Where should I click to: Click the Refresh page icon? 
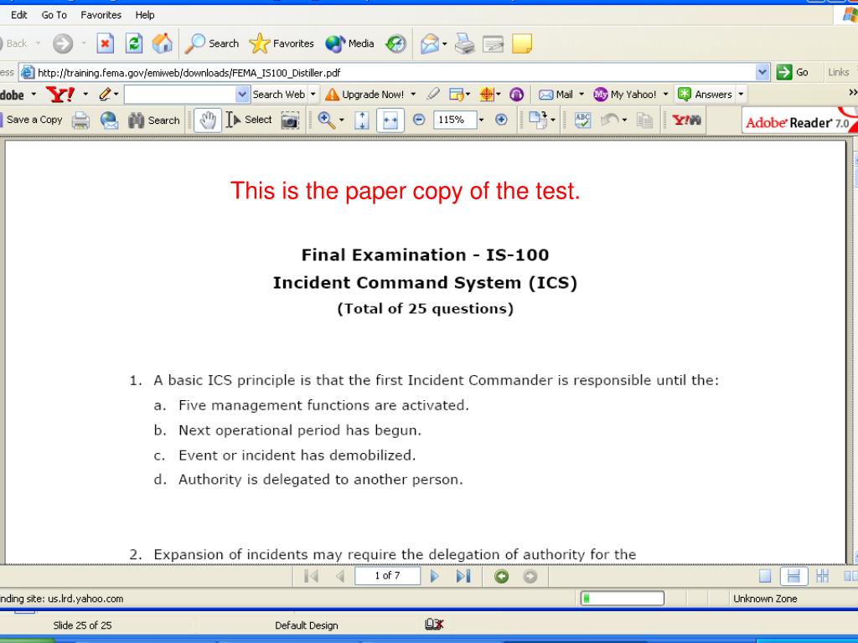coord(133,44)
